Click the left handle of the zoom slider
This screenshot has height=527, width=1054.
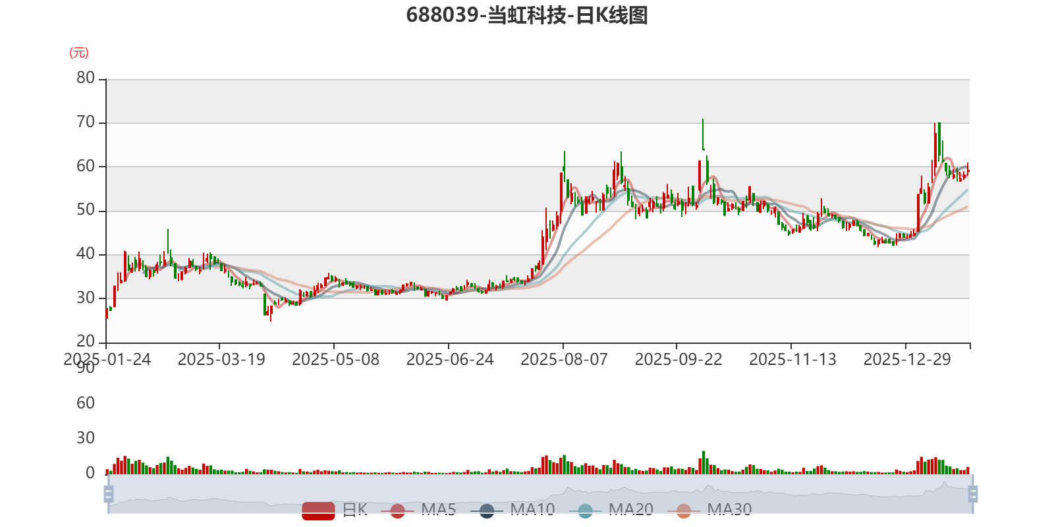(x=109, y=493)
